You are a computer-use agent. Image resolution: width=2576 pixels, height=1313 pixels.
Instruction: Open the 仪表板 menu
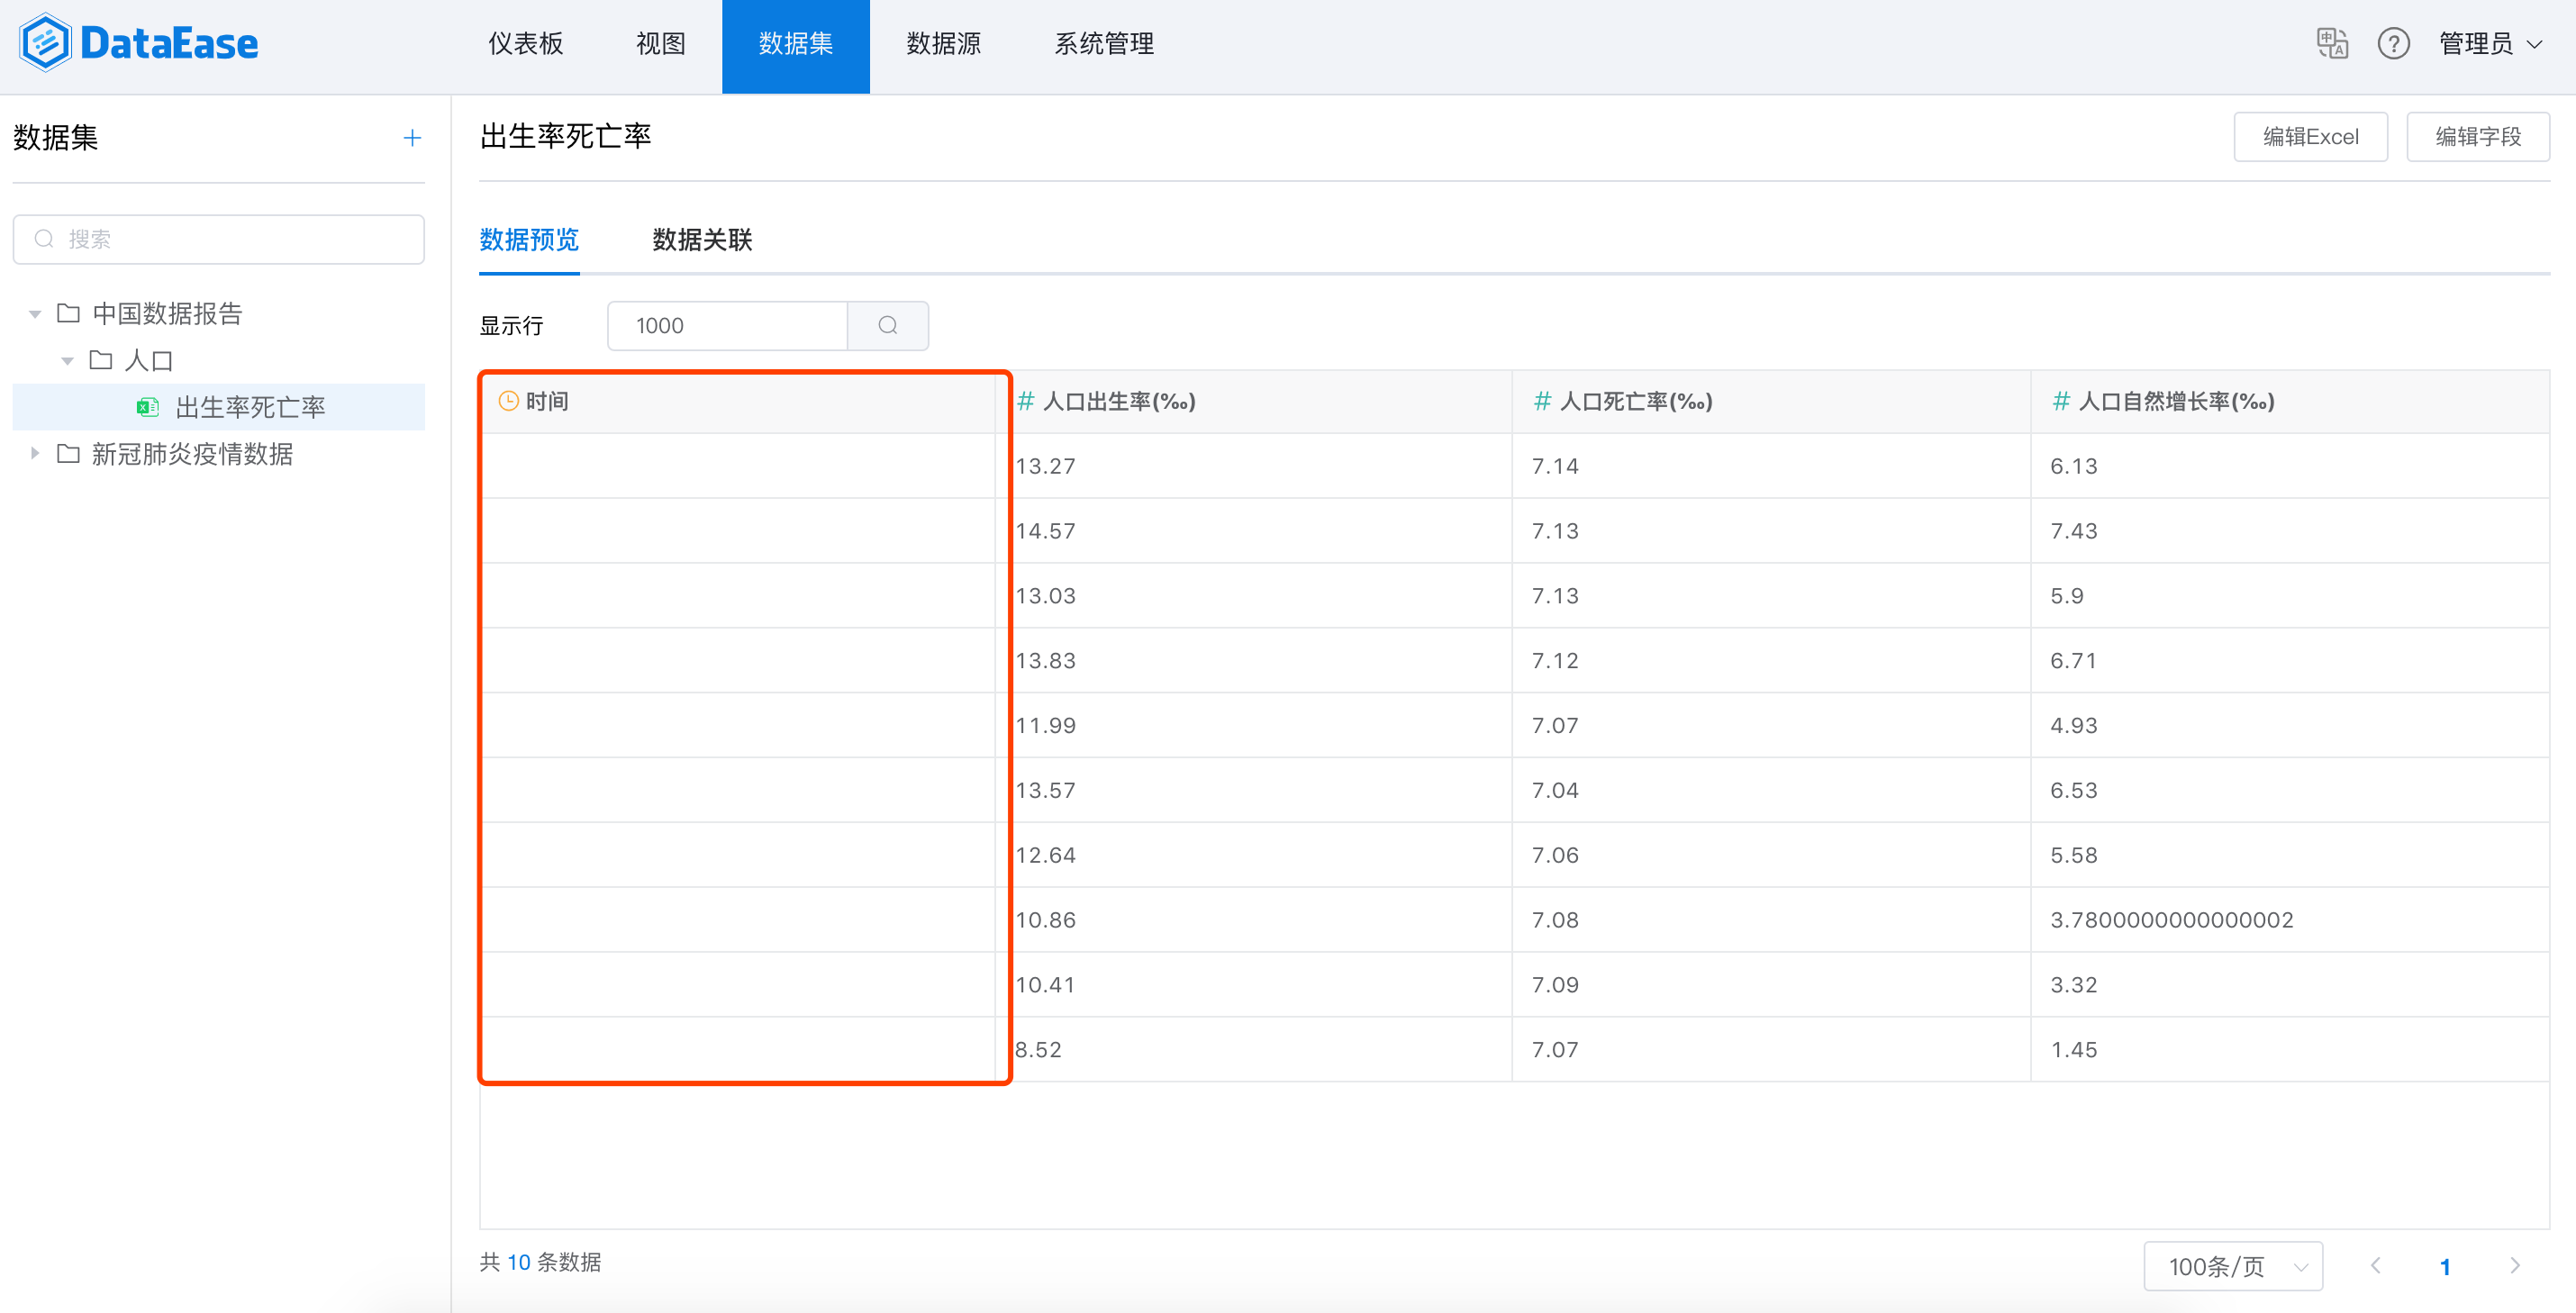(x=526, y=44)
